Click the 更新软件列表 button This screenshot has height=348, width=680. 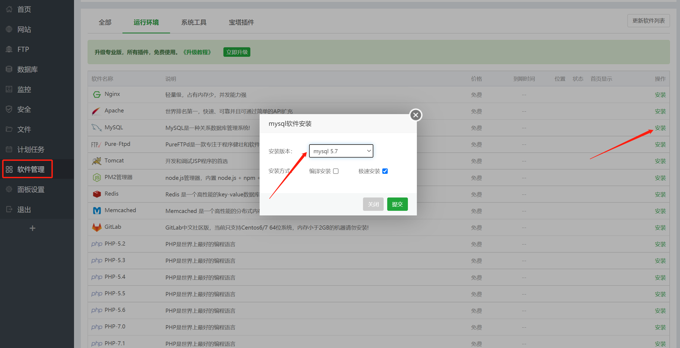pos(648,21)
